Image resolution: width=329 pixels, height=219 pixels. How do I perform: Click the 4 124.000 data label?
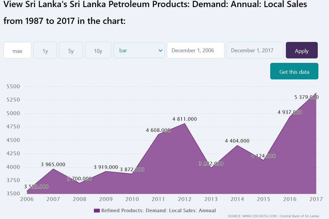click(x=263, y=156)
